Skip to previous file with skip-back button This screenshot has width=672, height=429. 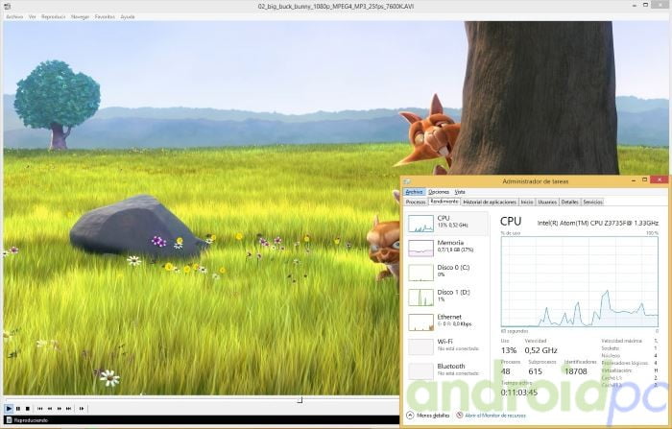40,409
